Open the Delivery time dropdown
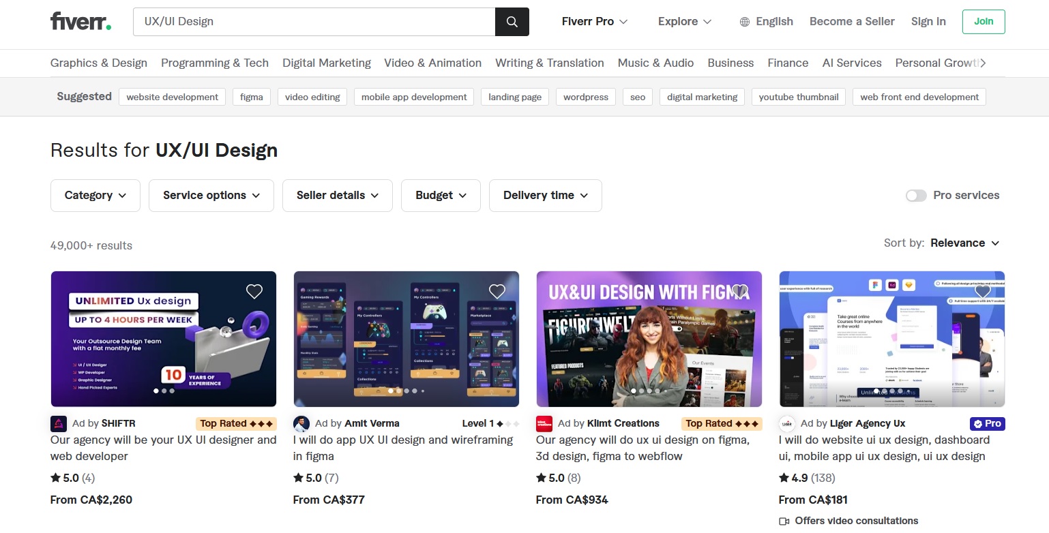Image resolution: width=1049 pixels, height=533 pixels. 546,196
